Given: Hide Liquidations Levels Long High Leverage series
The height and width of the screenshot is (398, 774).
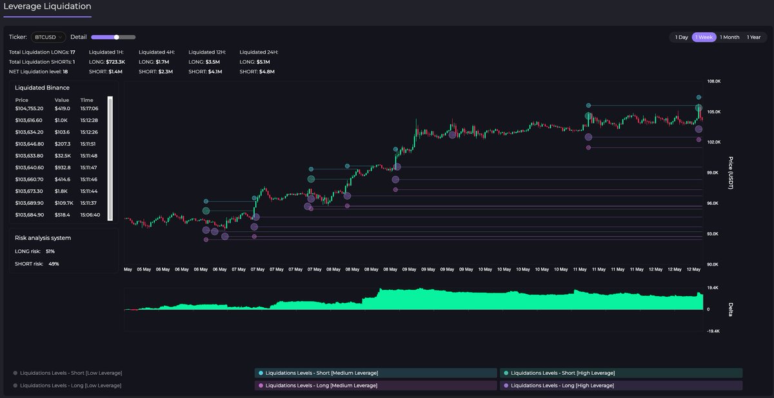Looking at the screenshot, I should [x=561, y=385].
